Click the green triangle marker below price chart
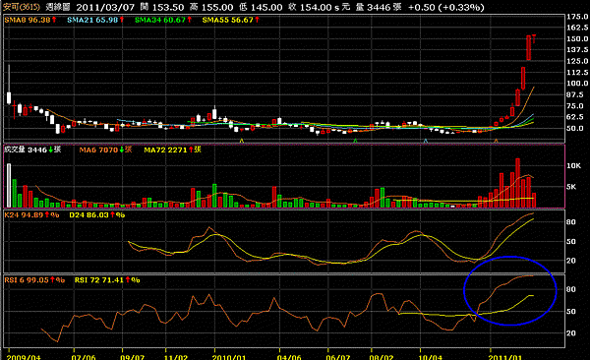Screen dimensions: 590x360 click(x=355, y=141)
